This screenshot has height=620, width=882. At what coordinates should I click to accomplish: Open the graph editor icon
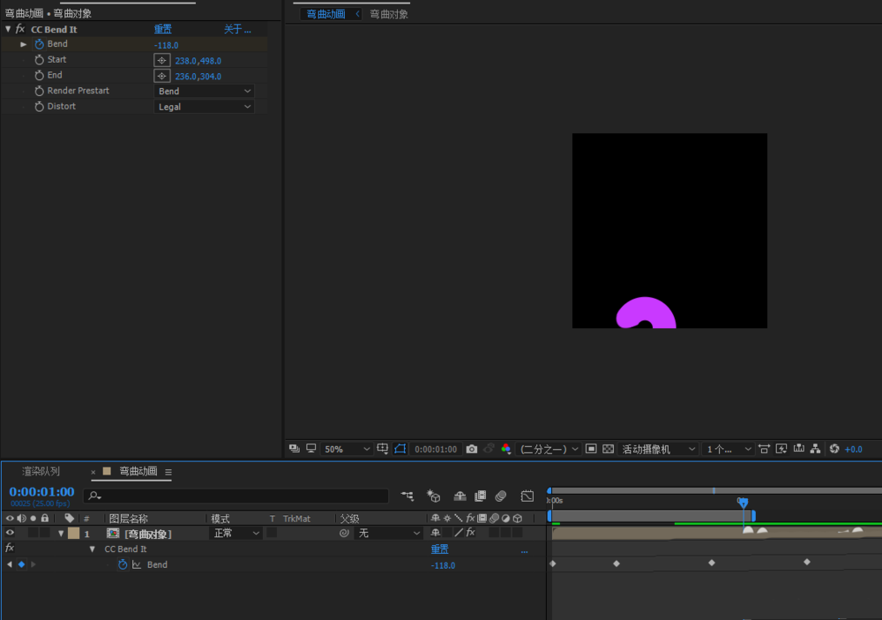[527, 496]
